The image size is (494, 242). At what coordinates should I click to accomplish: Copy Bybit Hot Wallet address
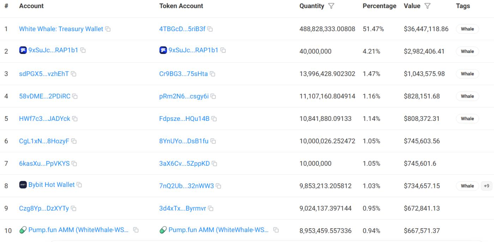pyautogui.click(x=79, y=185)
